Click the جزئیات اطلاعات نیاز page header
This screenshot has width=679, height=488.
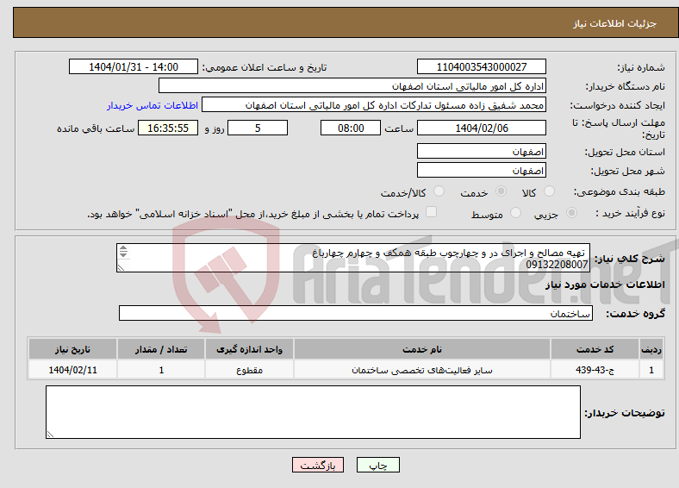pos(615,23)
